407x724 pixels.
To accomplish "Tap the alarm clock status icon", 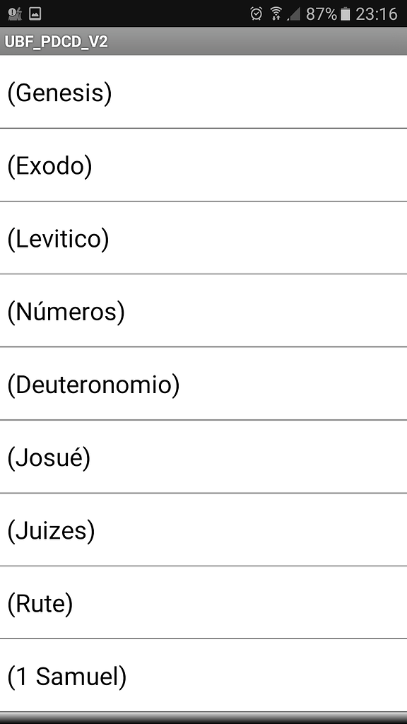I will (256, 14).
